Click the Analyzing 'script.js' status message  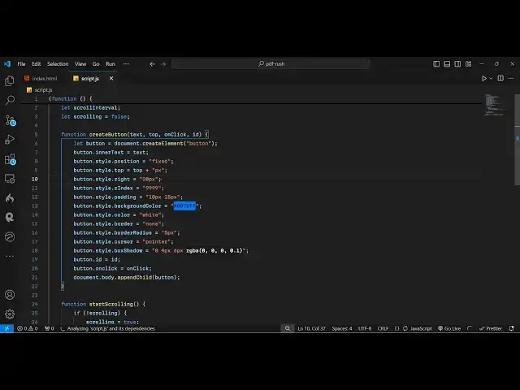[108, 328]
